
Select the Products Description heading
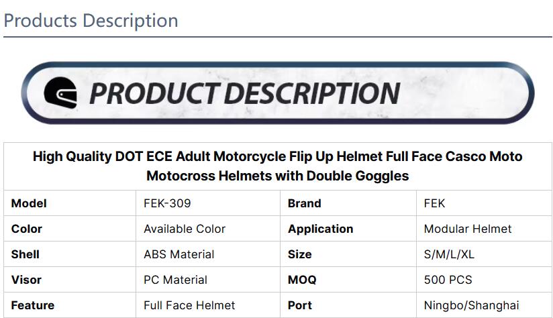[91, 20]
